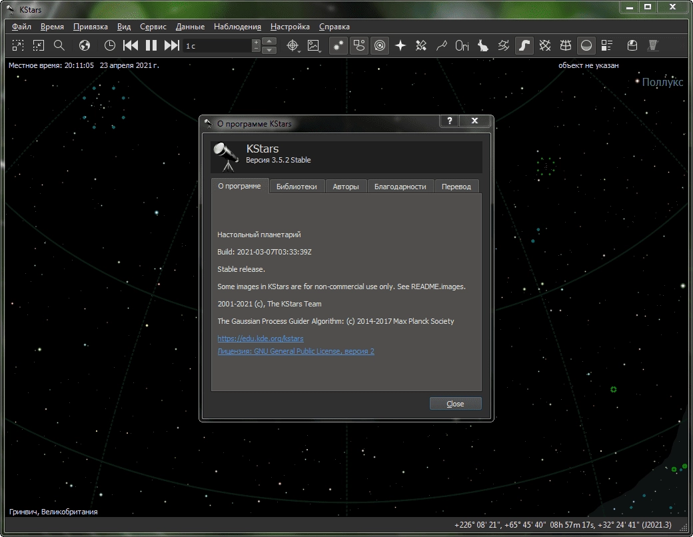Click the Zoom Out toolbar icon
Screen dimensions: 693x537
(x=39, y=45)
